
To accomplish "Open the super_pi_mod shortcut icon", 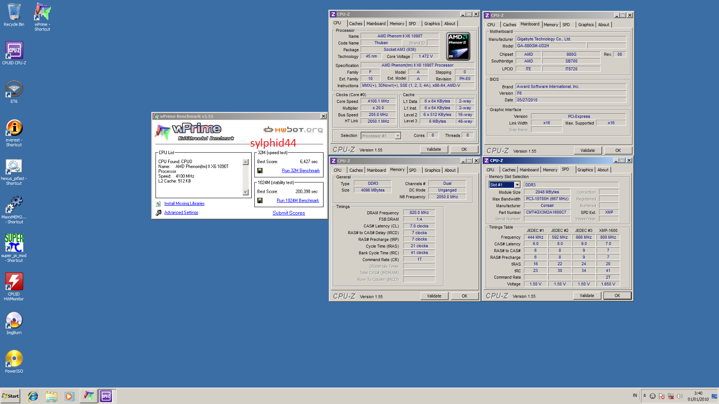I will (14, 248).
